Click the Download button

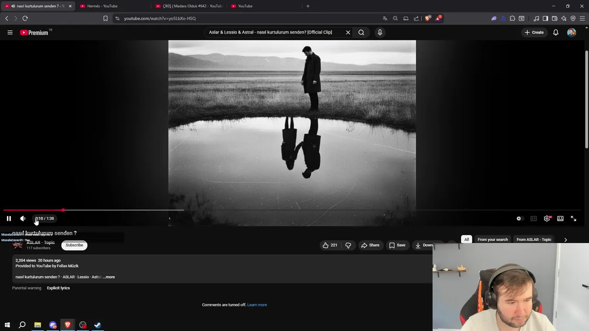click(424, 245)
